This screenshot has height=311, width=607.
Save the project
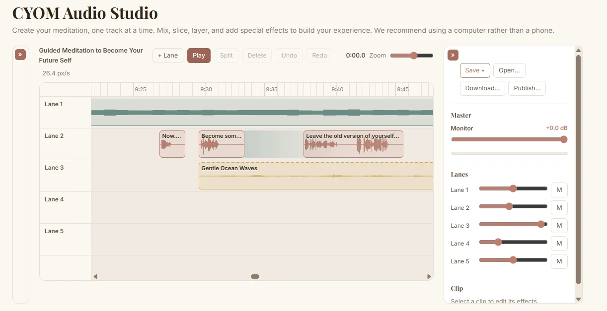pos(475,70)
